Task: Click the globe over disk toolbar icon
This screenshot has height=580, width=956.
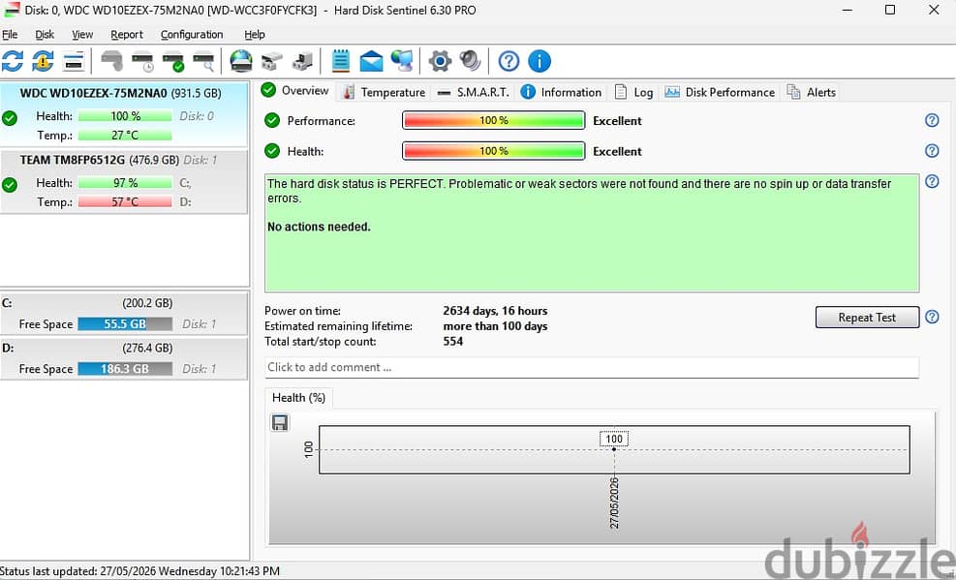Action: [241, 61]
